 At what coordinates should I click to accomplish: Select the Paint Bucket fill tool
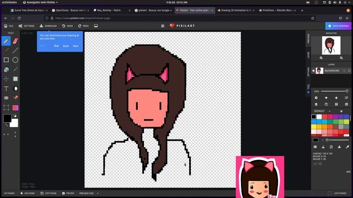coord(6,70)
